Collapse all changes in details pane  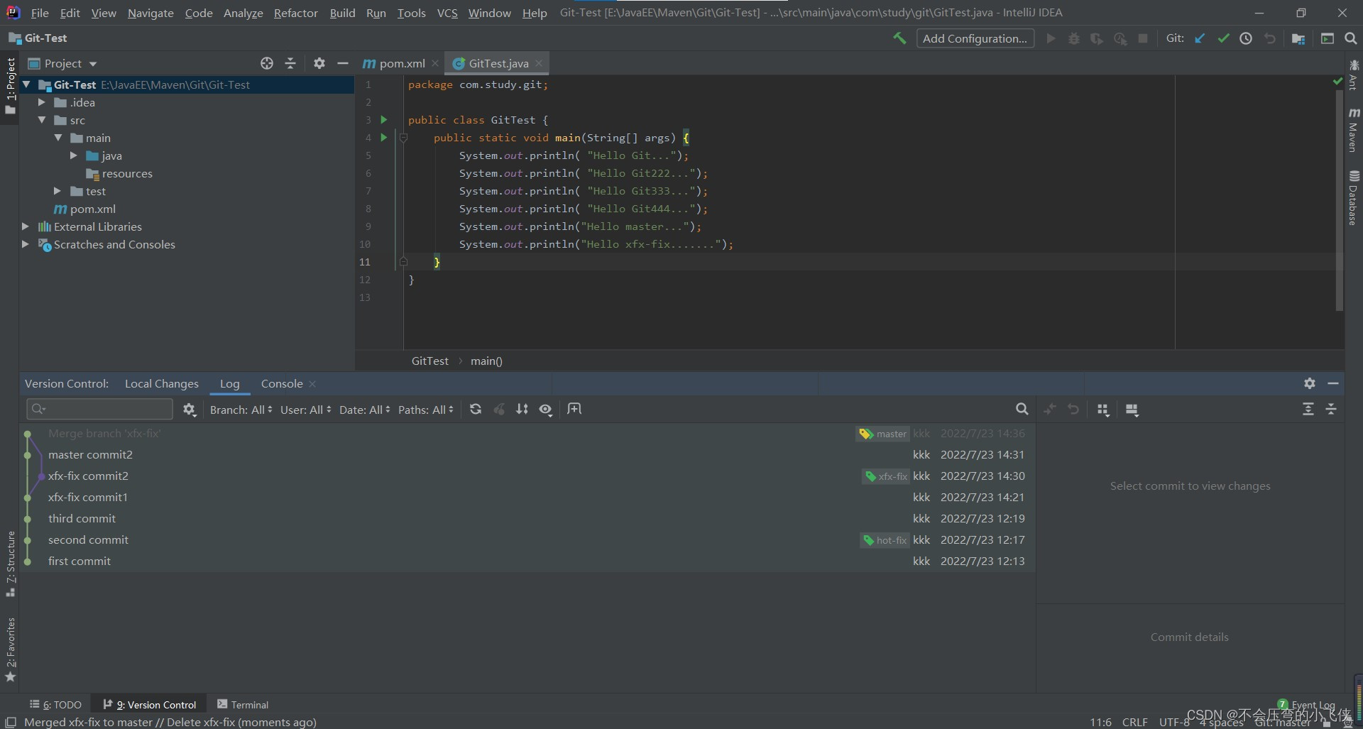[x=1331, y=409]
